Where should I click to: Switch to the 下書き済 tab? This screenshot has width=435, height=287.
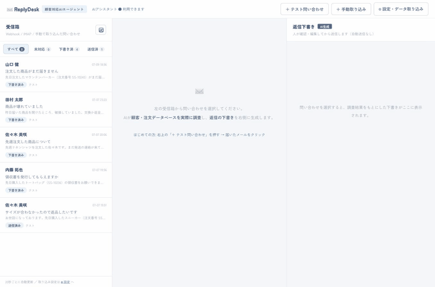coord(69,49)
